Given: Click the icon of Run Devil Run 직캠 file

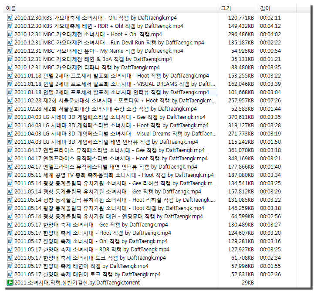Looking at the screenshot, I should pyautogui.click(x=10, y=43).
